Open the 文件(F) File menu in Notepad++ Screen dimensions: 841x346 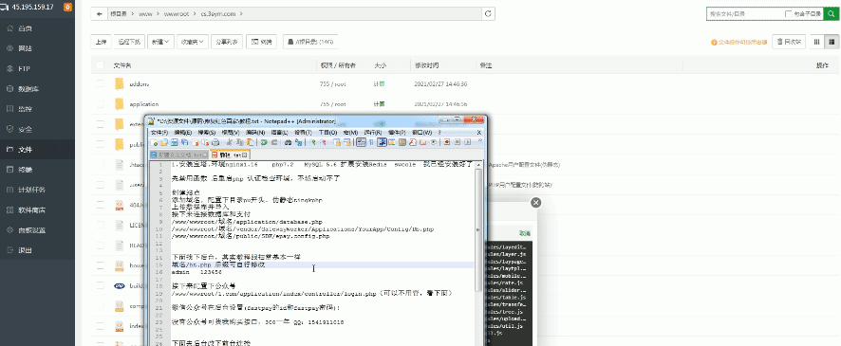[x=159, y=133]
